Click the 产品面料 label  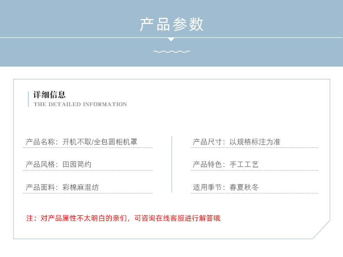(x=41, y=187)
